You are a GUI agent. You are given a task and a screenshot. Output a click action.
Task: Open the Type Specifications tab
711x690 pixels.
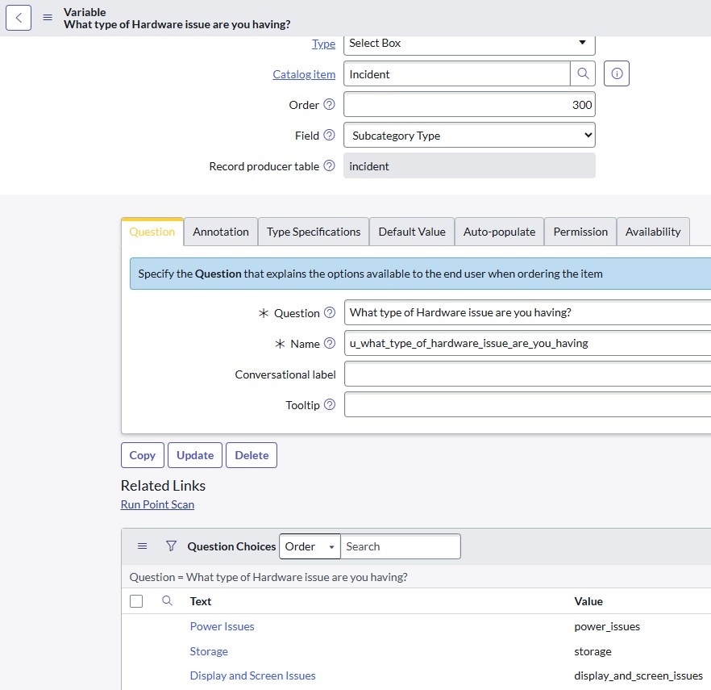coord(314,232)
